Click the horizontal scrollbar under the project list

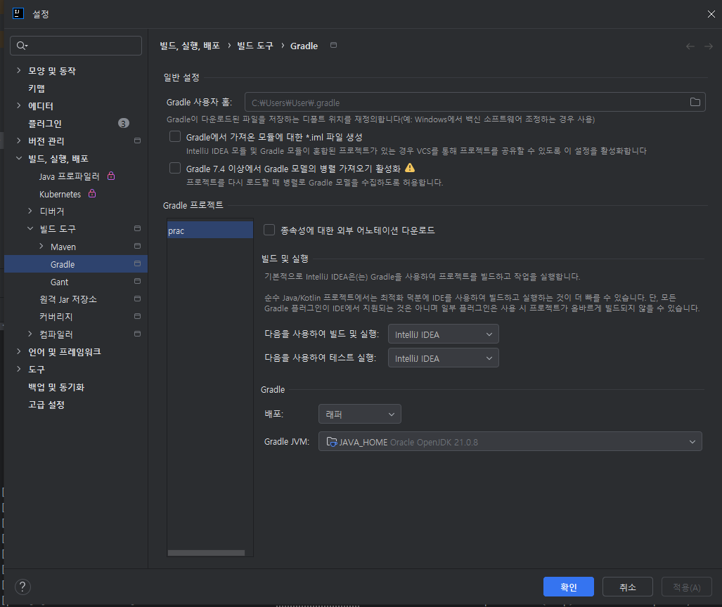point(206,553)
